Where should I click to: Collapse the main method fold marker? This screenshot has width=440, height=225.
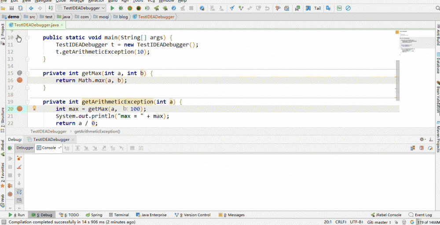[27, 38]
